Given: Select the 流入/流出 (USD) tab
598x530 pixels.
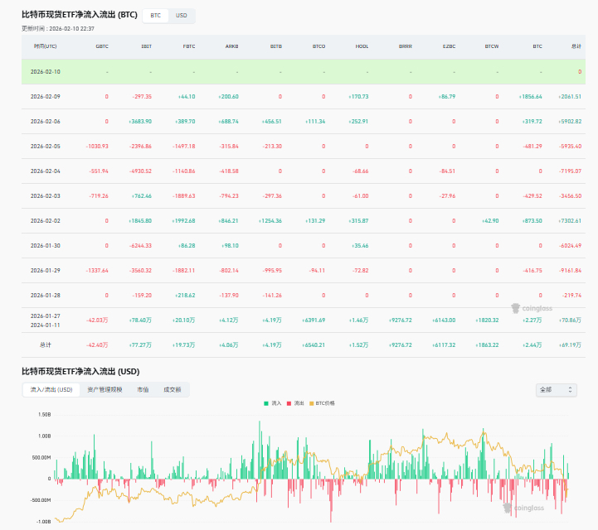Looking at the screenshot, I should tap(51, 389).
